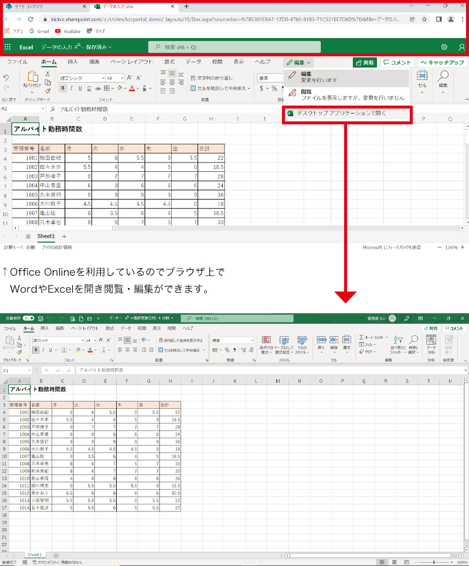469x566 pixels.
Task: Toggle center vertical alignment in Excel Online
Action: [x=172, y=74]
